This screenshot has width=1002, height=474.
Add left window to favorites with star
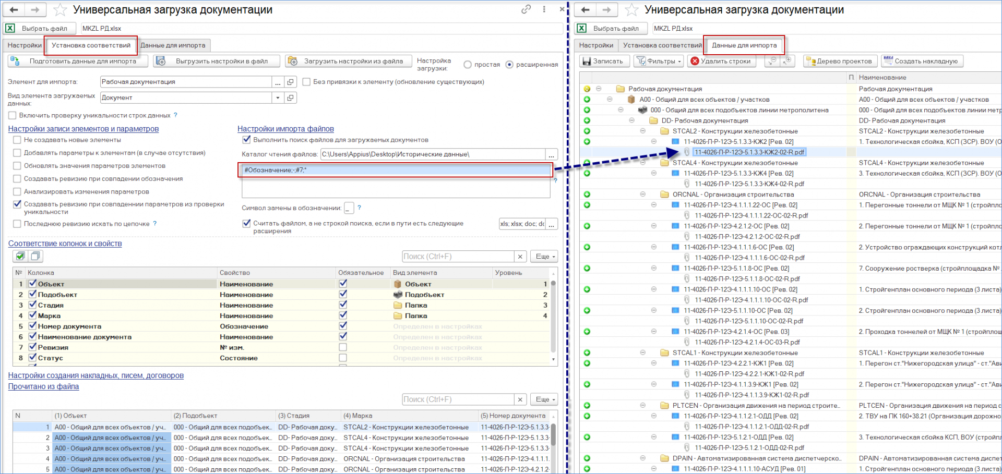61,10
